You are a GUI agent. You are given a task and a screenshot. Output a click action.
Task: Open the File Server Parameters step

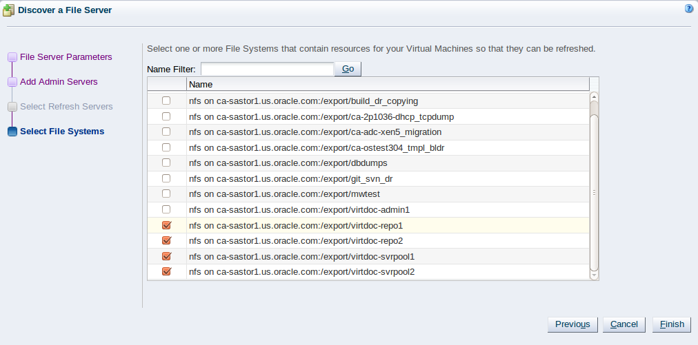[66, 57]
